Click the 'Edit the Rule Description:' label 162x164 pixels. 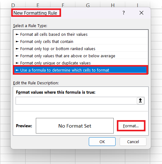(x=36, y=83)
